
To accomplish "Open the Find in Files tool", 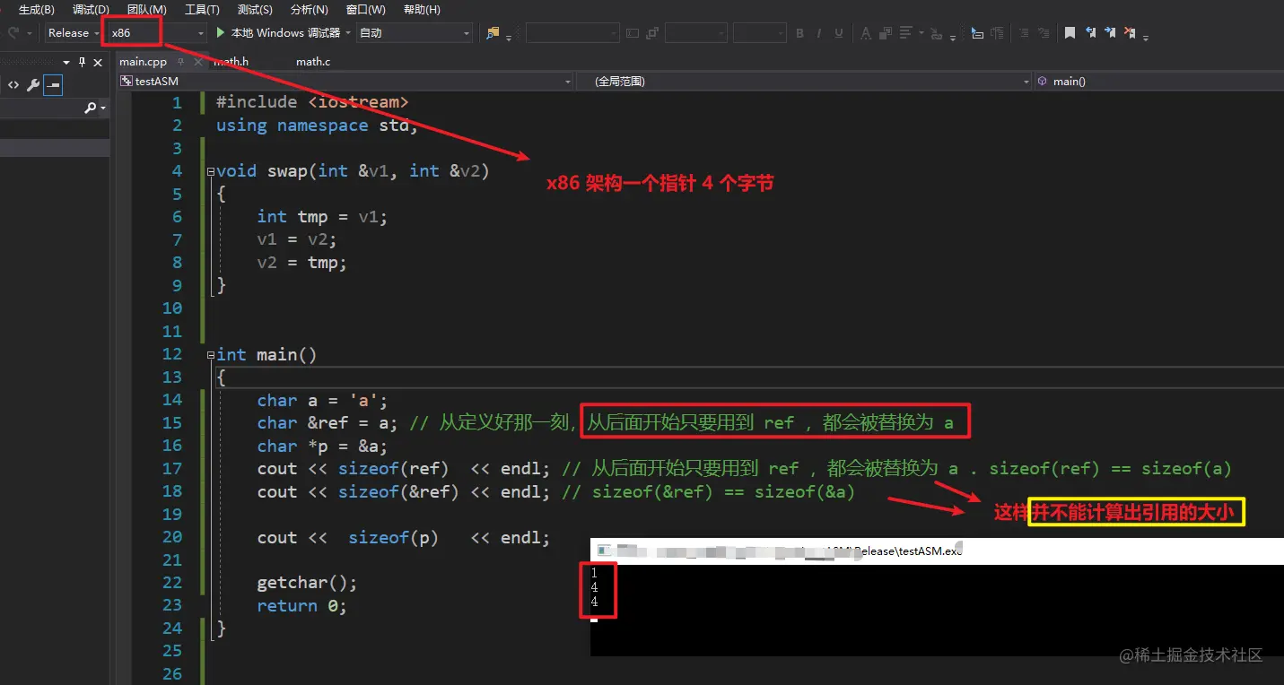I will click(493, 33).
